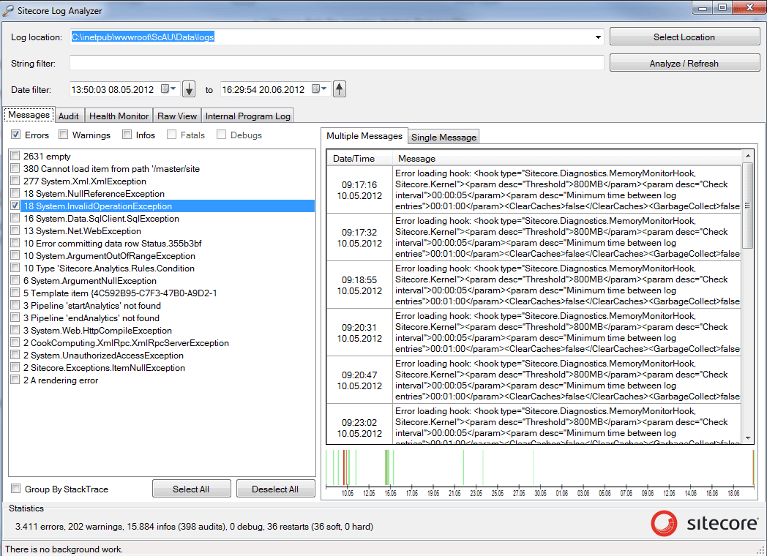Click the up arrow on the messages scrollbar
767x556 pixels.
click(749, 155)
